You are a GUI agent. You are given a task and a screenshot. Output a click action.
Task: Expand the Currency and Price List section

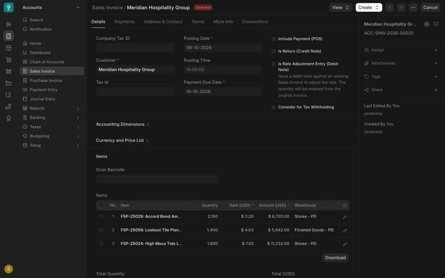point(122,140)
